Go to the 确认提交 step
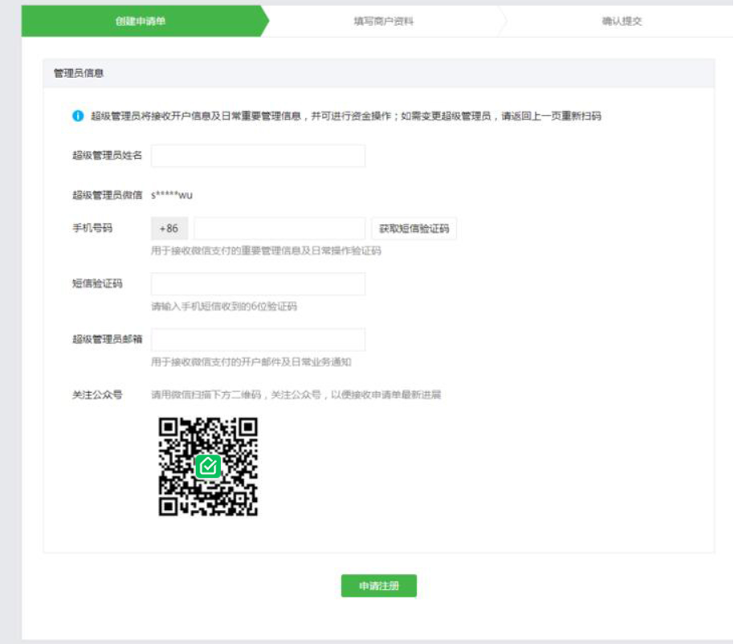 coord(622,21)
